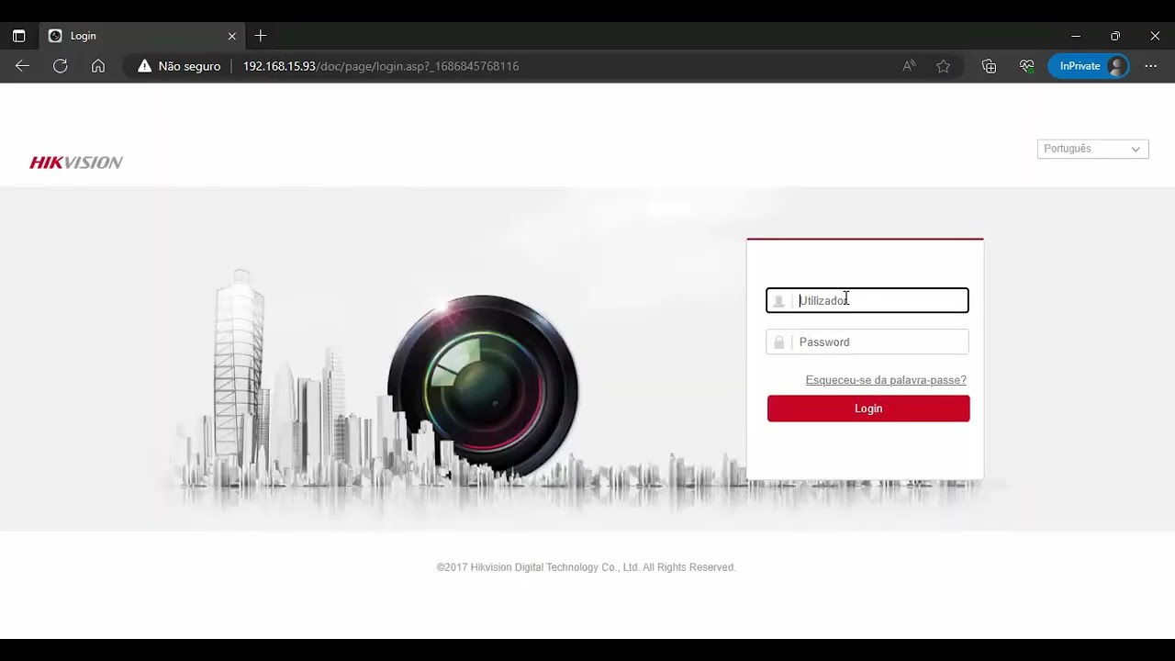Focus the Password field

(x=867, y=342)
